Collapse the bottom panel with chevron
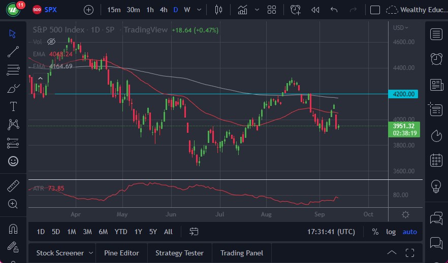This screenshot has width=448, height=263. tap(392, 253)
